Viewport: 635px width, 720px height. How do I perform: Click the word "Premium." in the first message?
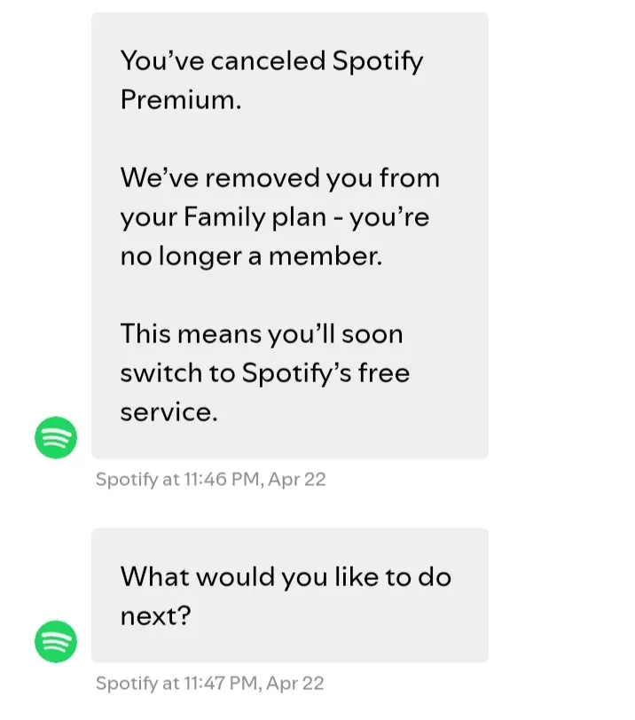pos(181,99)
